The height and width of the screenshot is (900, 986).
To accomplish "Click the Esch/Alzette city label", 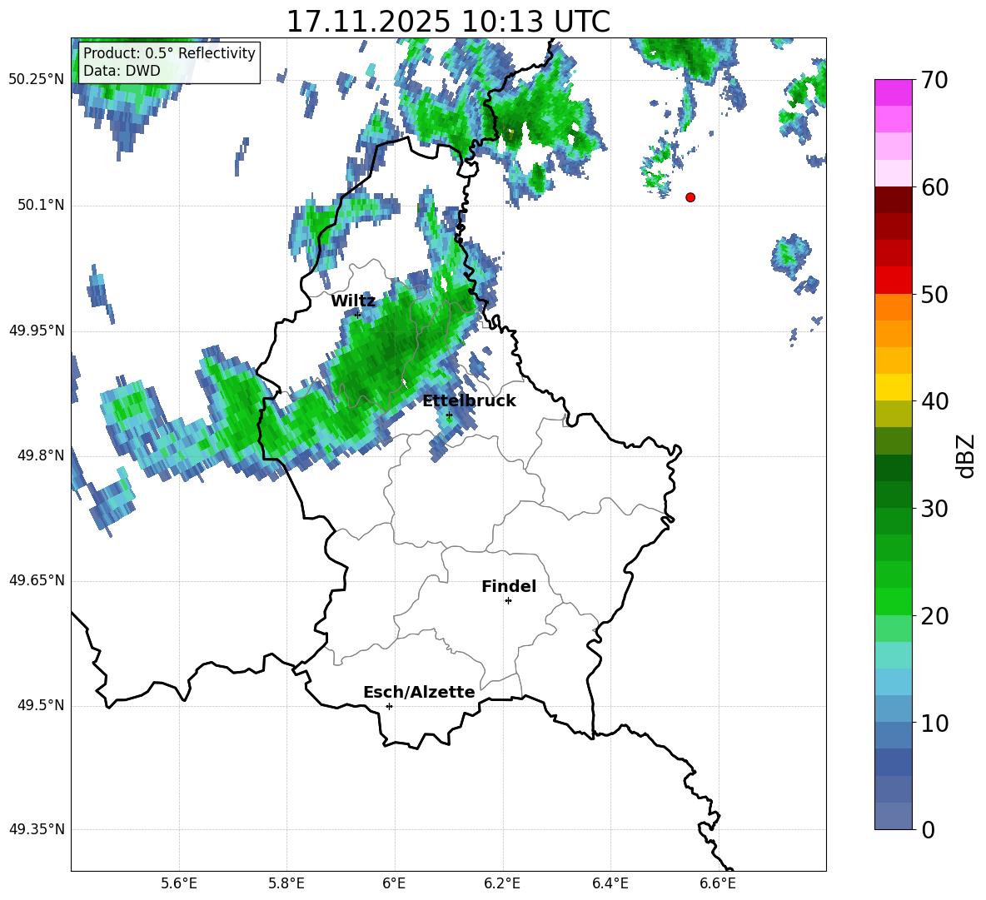I will click(x=419, y=693).
